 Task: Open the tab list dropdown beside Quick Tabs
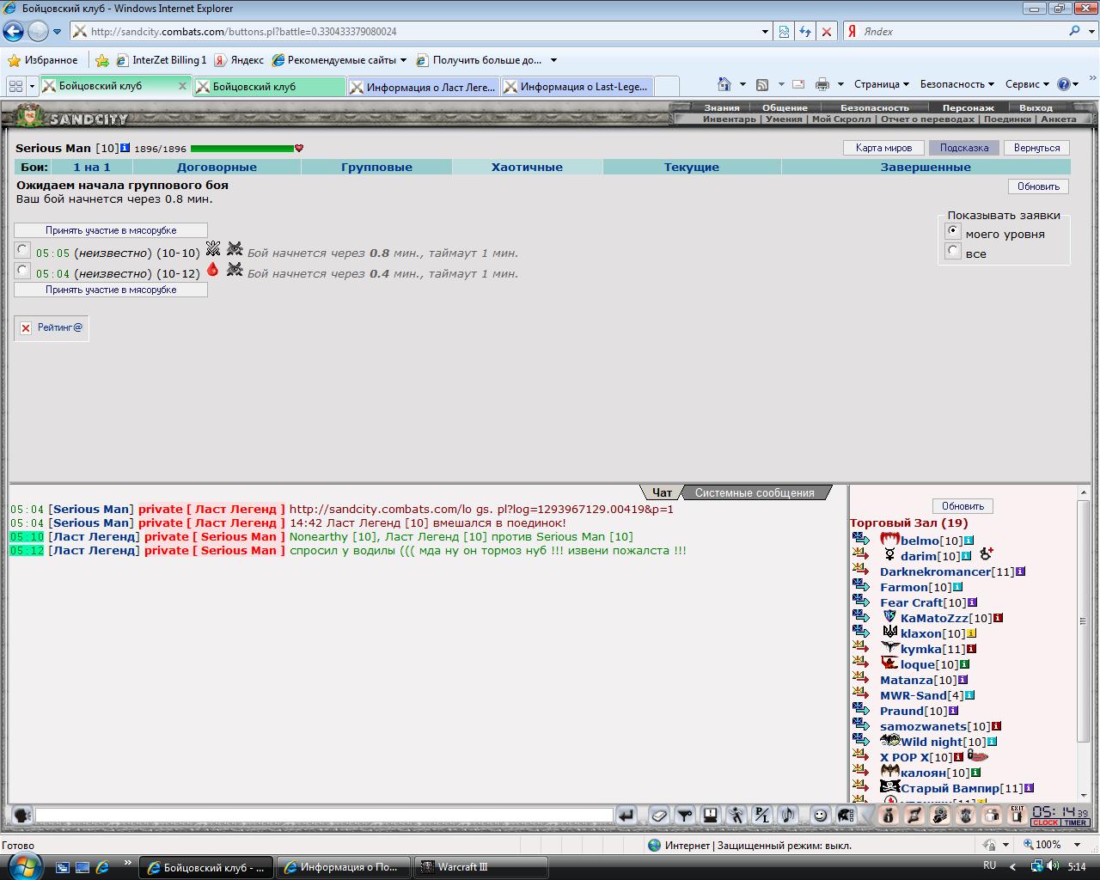pyautogui.click(x=32, y=86)
